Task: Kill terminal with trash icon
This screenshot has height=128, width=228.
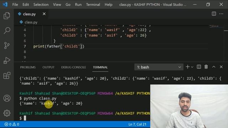Action: [x=206, y=67]
